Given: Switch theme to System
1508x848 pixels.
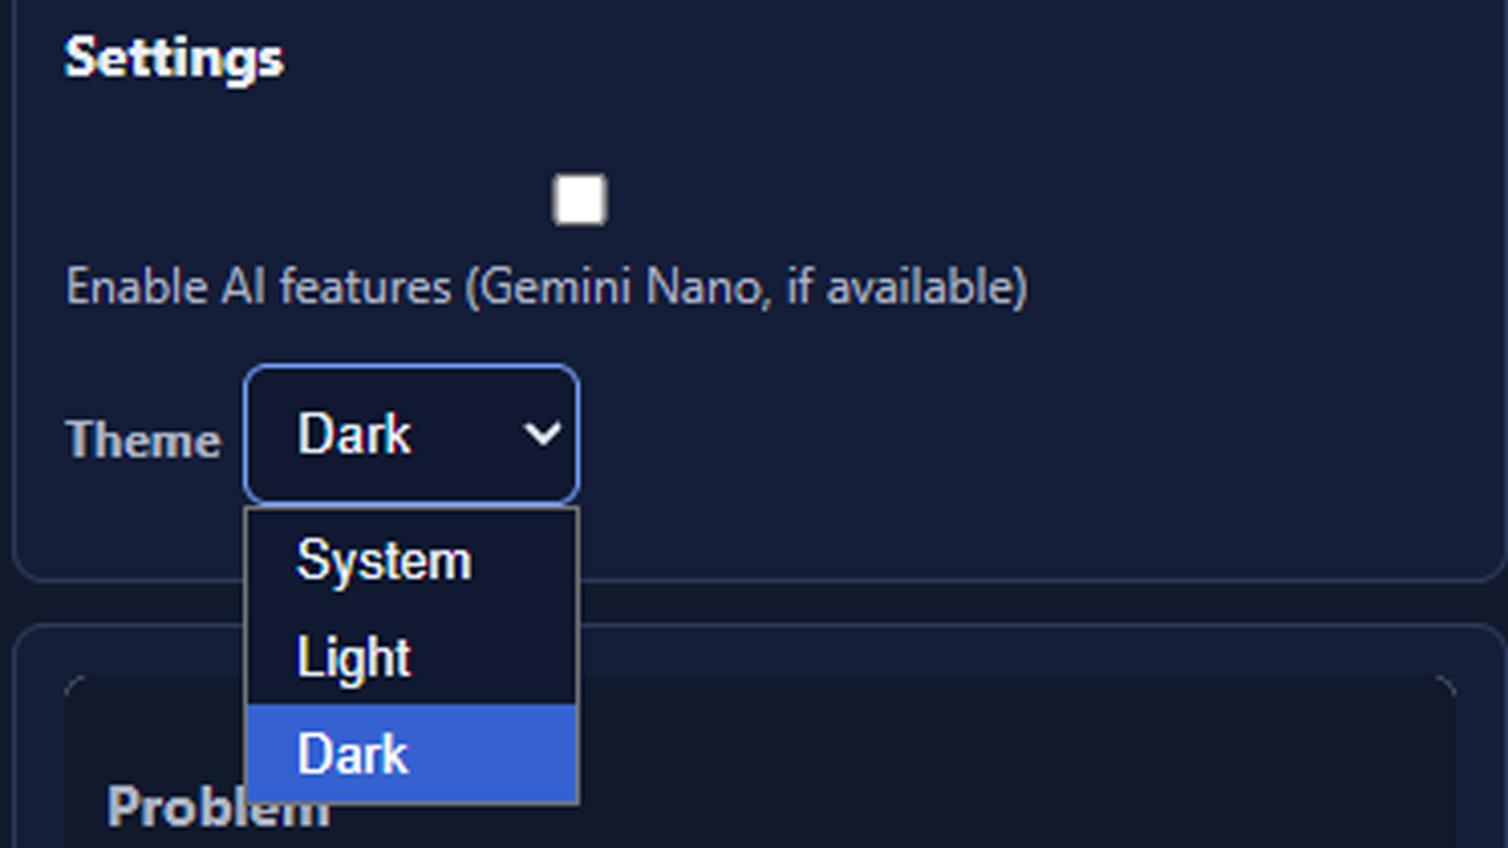Looking at the screenshot, I should click(412, 561).
